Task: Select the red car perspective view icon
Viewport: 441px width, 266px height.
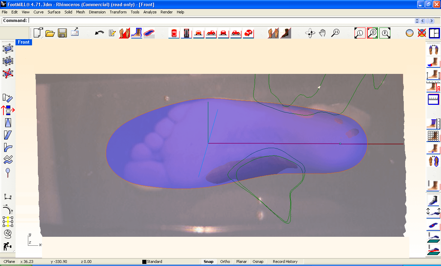Action: coord(248,33)
